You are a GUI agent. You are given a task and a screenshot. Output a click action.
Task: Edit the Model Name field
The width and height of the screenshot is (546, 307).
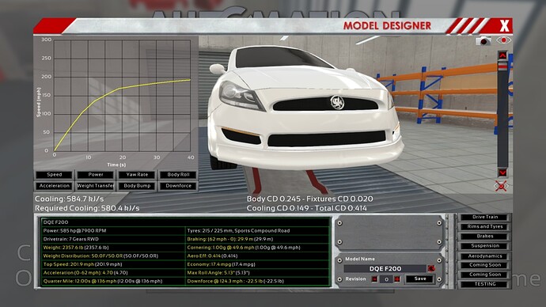click(385, 269)
